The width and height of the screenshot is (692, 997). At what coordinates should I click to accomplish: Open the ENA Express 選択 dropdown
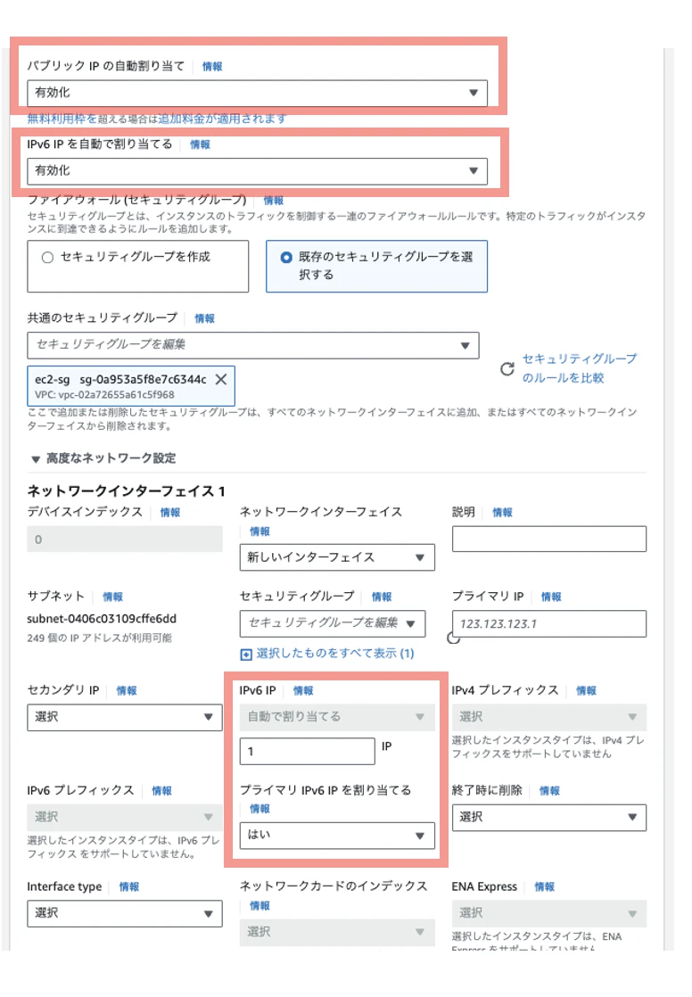coord(549,914)
